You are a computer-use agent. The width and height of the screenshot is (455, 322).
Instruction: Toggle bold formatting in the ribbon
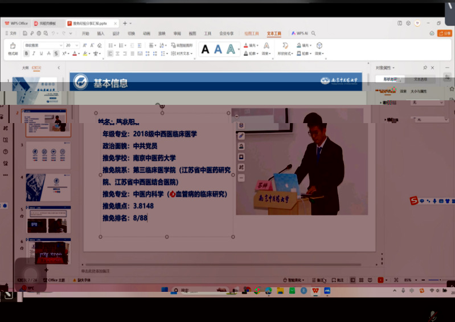tap(26, 54)
